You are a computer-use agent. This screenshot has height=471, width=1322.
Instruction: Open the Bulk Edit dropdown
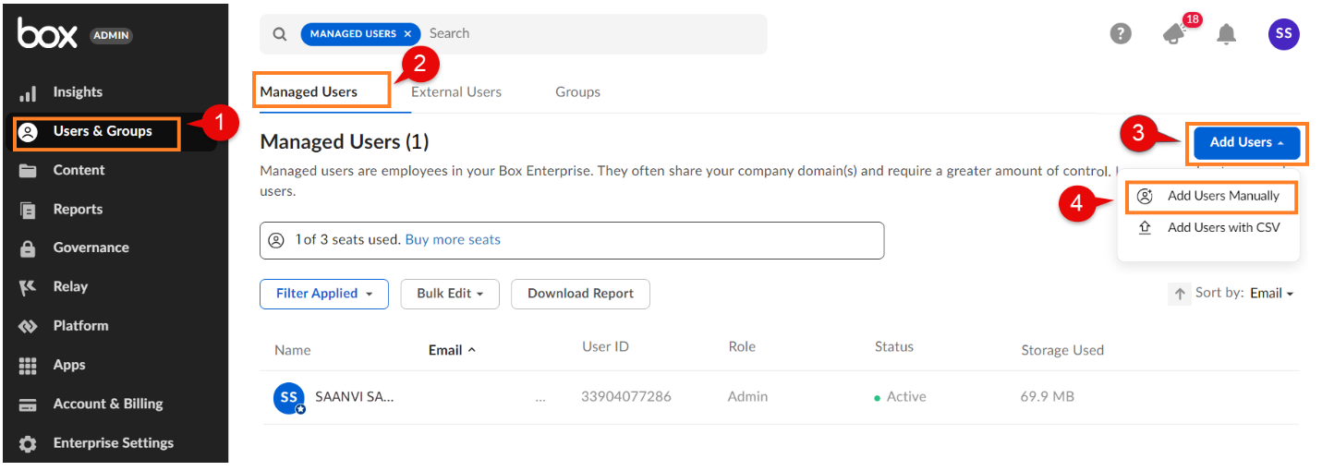click(x=450, y=294)
